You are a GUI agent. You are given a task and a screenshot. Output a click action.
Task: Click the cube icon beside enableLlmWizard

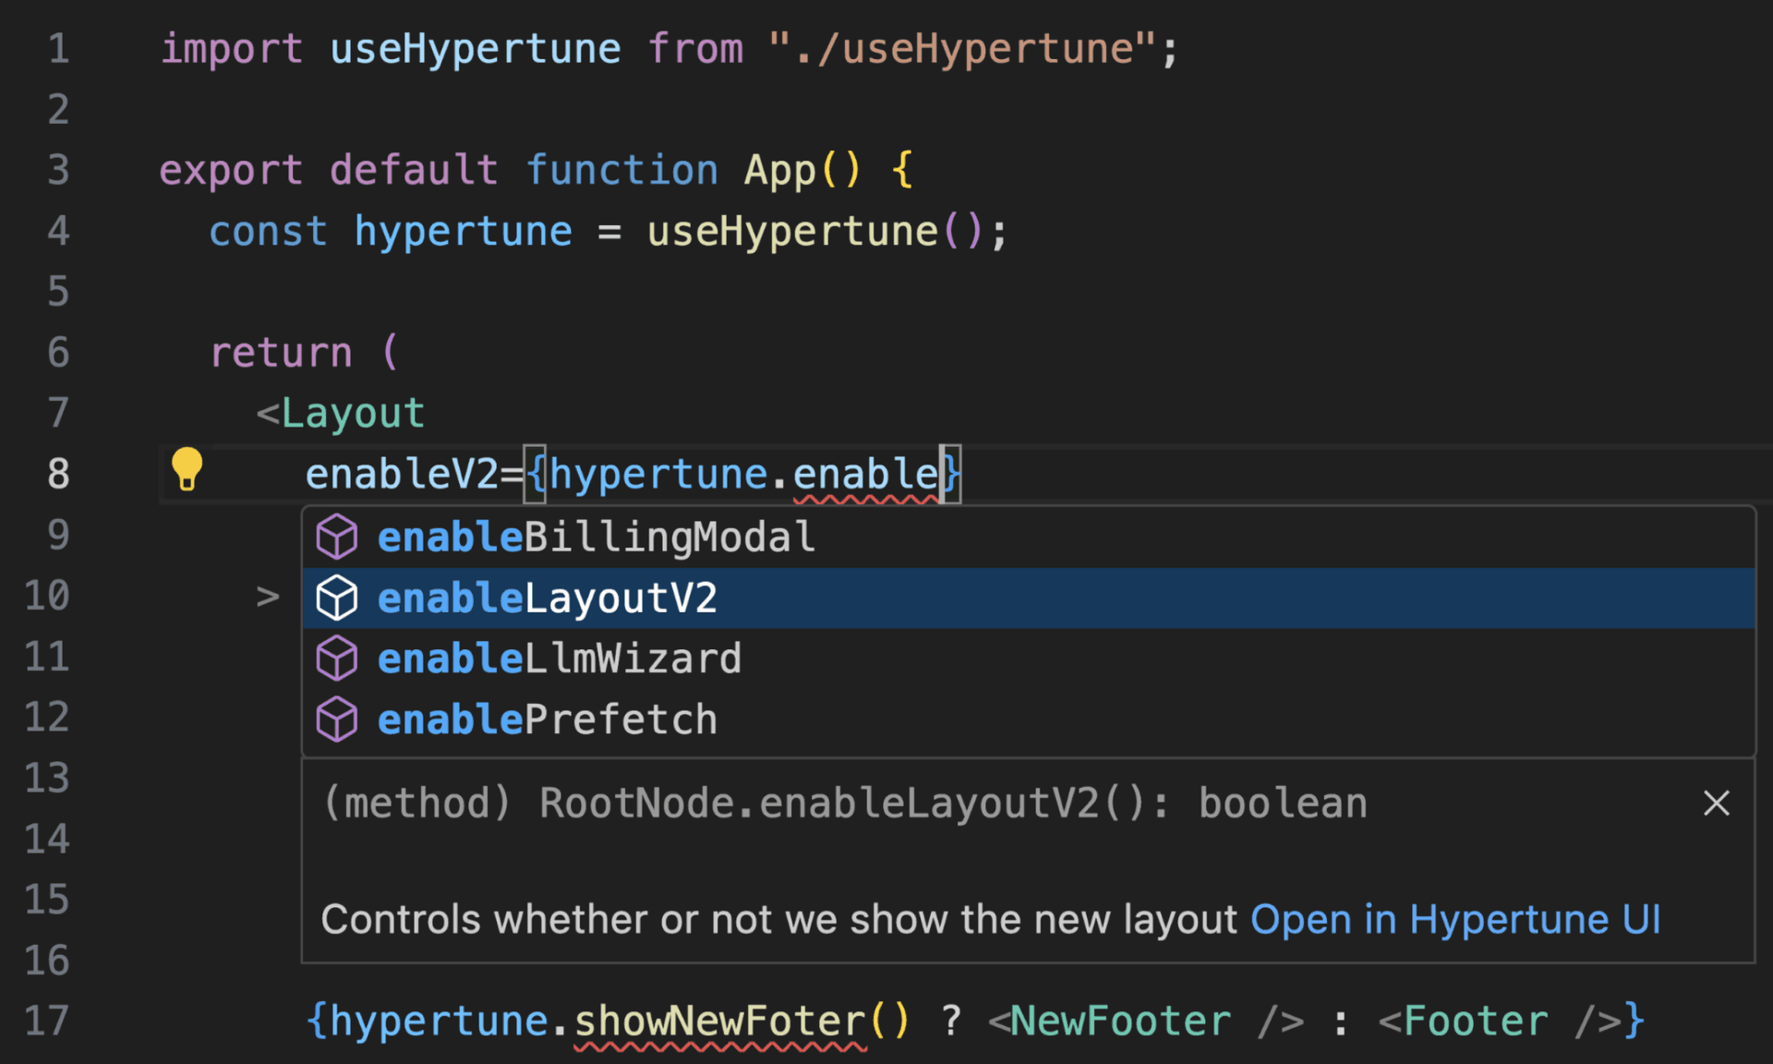[x=336, y=658]
